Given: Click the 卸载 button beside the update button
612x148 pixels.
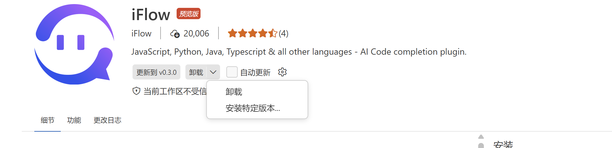Looking at the screenshot, I should pyautogui.click(x=196, y=72).
